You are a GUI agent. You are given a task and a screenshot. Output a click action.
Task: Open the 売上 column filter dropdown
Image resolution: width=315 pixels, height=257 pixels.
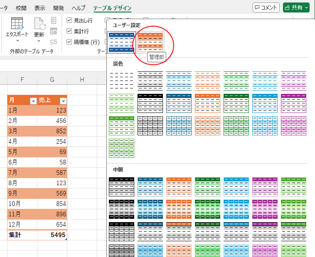[x=63, y=101]
